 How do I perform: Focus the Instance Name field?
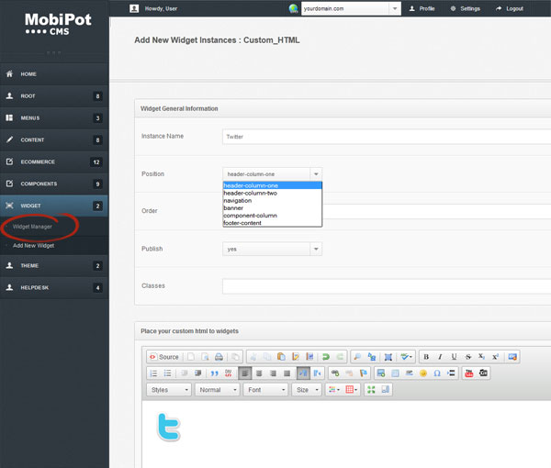(x=387, y=137)
